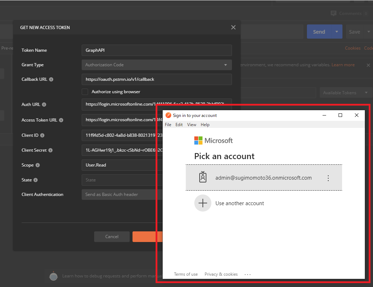The width and height of the screenshot is (373, 287).
Task: Select the admin@sugimomoto36.onmicrosoft.com account
Action: coord(263,178)
